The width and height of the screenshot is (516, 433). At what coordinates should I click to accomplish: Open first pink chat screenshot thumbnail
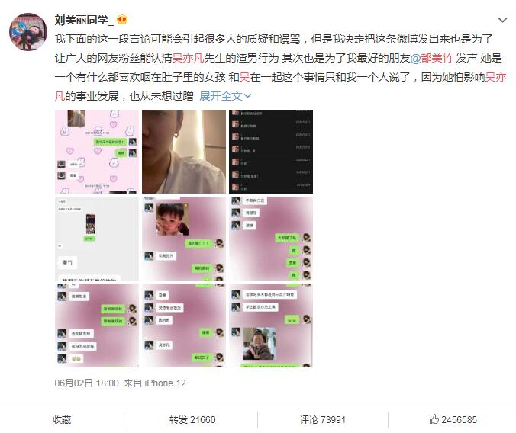[97, 152]
